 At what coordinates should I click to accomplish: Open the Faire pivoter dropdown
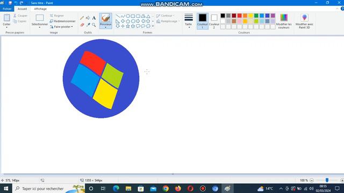61,27
